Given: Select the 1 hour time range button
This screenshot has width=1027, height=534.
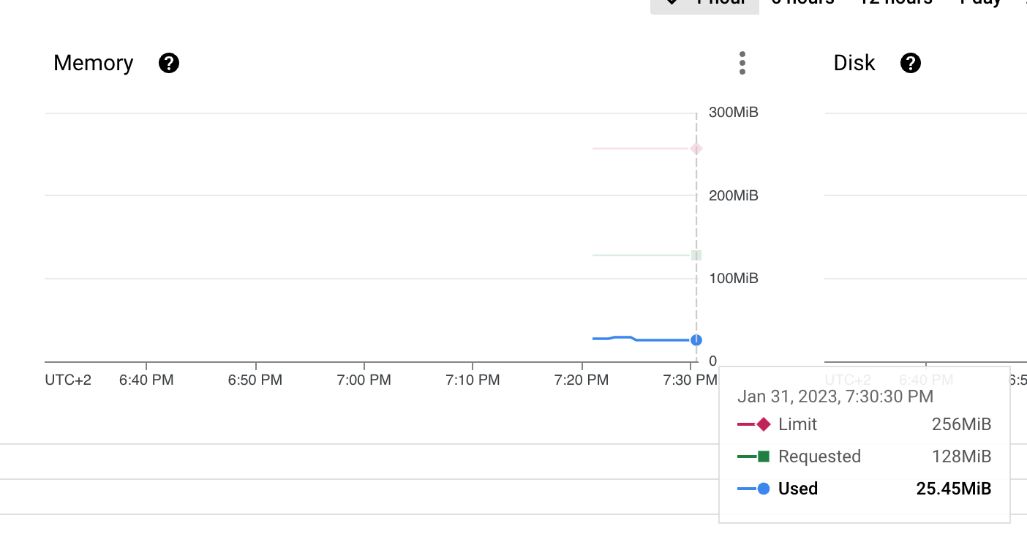Looking at the screenshot, I should pyautogui.click(x=704, y=3).
